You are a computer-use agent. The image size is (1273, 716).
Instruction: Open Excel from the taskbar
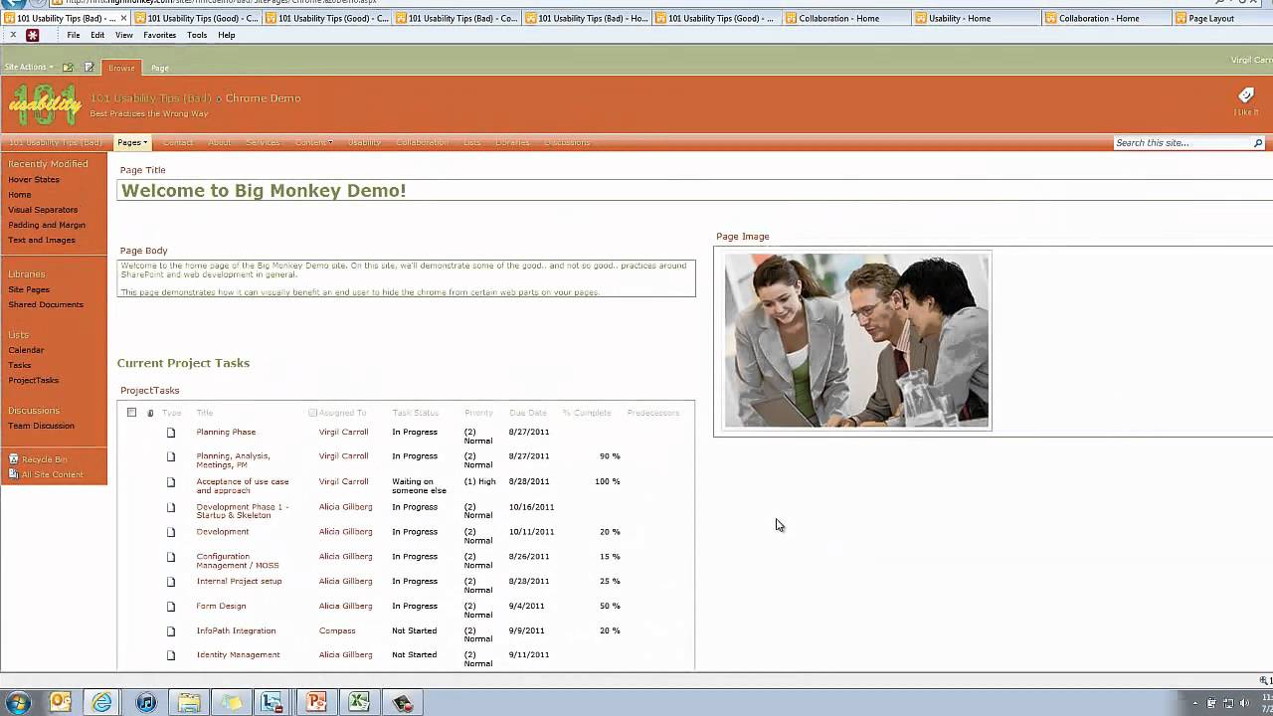[359, 703]
